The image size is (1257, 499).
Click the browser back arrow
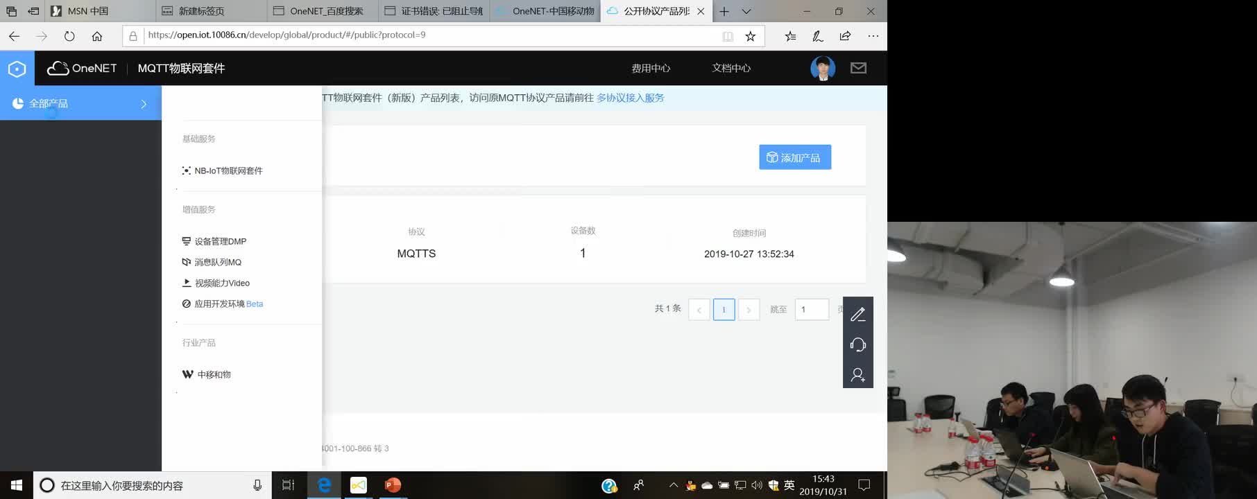pyautogui.click(x=15, y=36)
